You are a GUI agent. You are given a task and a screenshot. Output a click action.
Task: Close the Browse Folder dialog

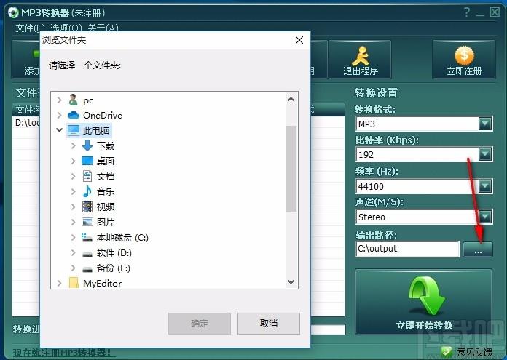(x=299, y=40)
